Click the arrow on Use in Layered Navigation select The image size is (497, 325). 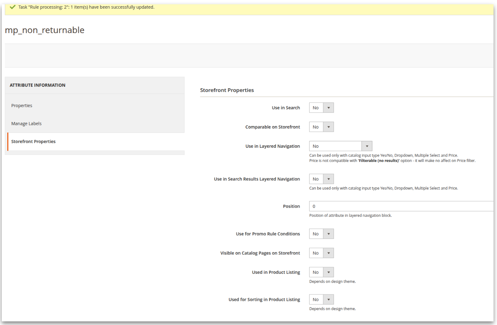click(367, 146)
